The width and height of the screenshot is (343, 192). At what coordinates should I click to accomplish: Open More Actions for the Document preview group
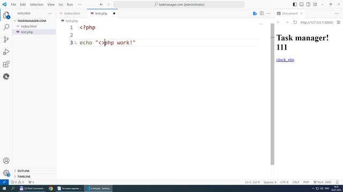tap(337, 13)
